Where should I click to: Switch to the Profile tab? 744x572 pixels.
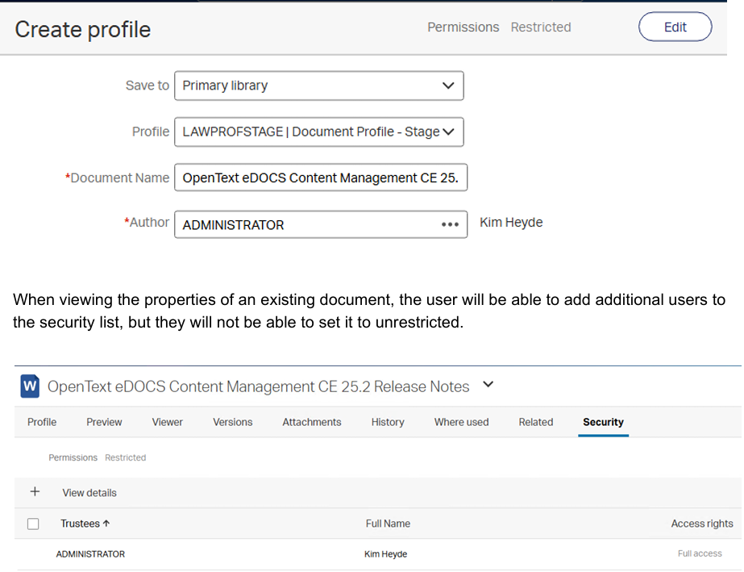[x=42, y=422]
